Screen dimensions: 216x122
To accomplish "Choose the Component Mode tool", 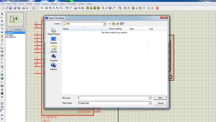I will tap(2, 18).
